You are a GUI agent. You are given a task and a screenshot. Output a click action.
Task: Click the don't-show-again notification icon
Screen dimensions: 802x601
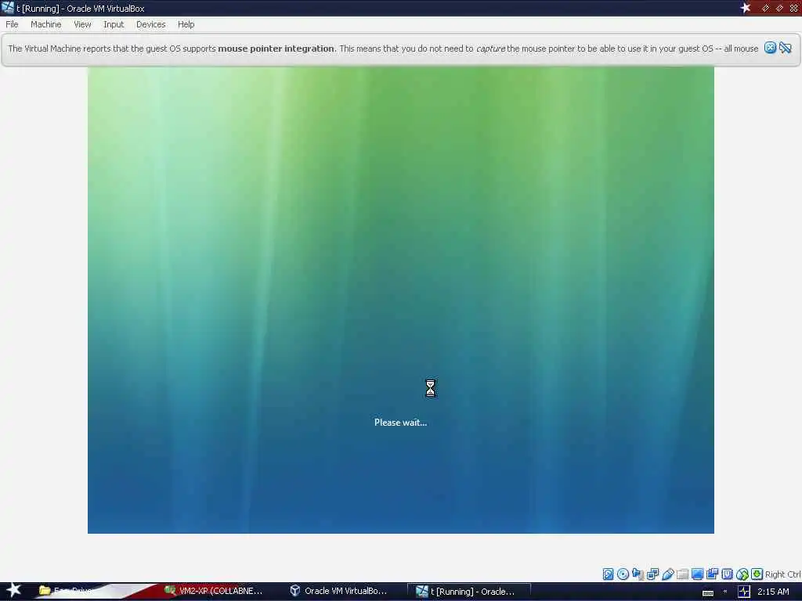(786, 48)
